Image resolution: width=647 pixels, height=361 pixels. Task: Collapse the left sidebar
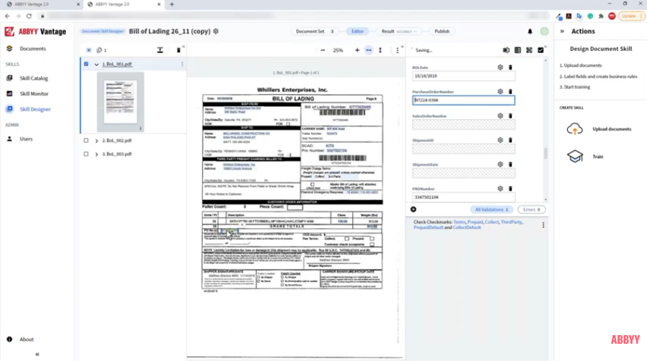pos(37,354)
